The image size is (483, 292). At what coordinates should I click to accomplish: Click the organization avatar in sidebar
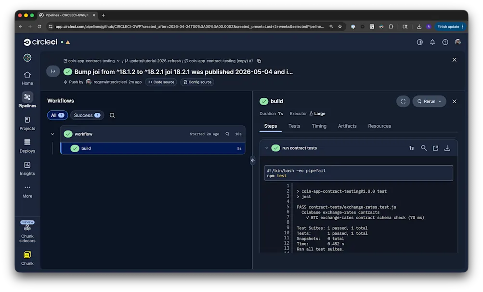coord(27,58)
